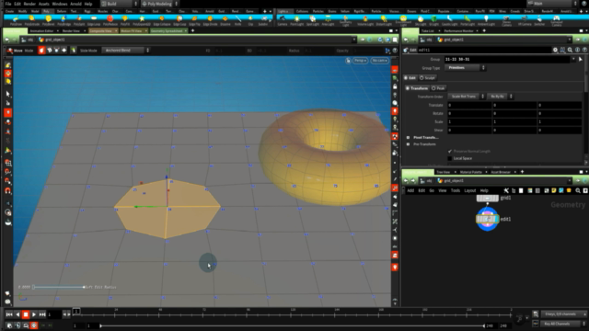Select the Edit radio option
589x331 pixels.
410,77
